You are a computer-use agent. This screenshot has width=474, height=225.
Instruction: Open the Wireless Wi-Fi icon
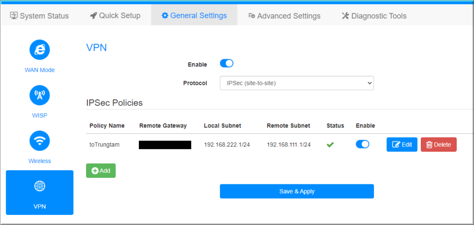click(39, 140)
